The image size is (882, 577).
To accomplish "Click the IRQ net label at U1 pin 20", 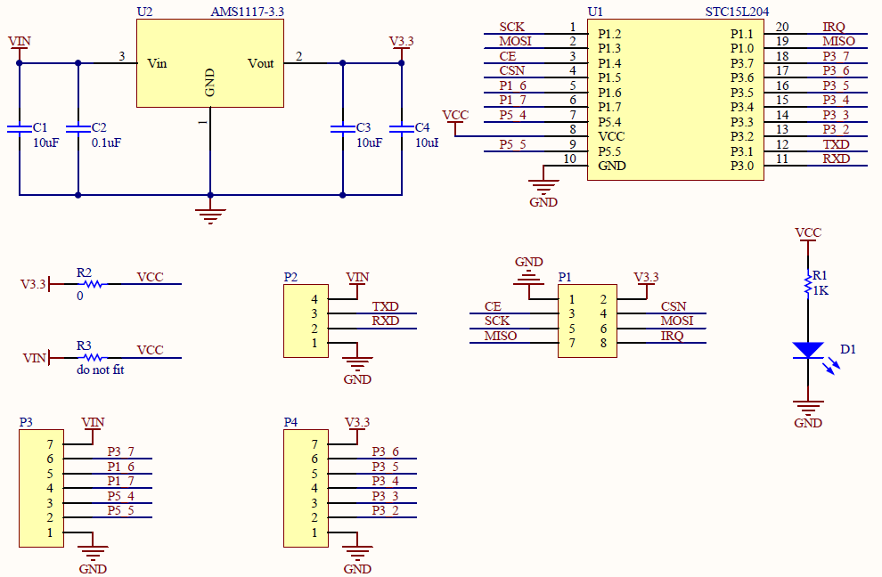I will pyautogui.click(x=834, y=27).
